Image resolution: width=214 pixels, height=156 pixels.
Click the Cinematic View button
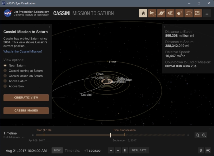pyautogui.click(x=26, y=98)
